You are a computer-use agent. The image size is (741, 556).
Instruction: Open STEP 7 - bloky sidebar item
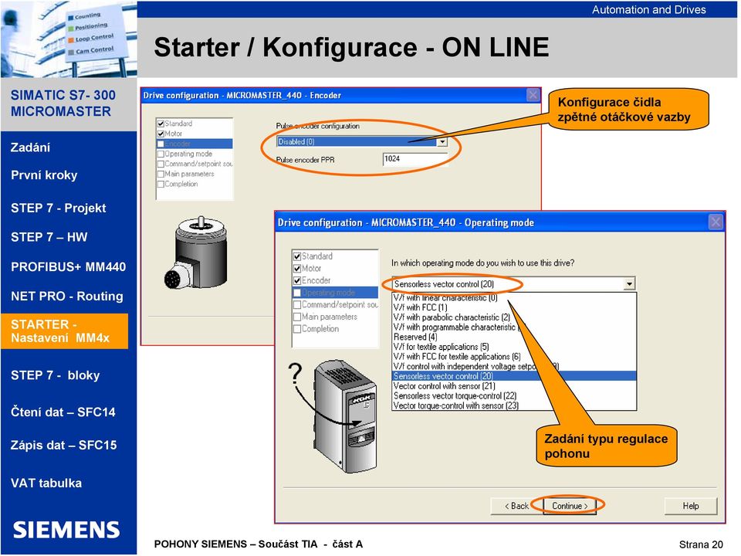point(56,375)
